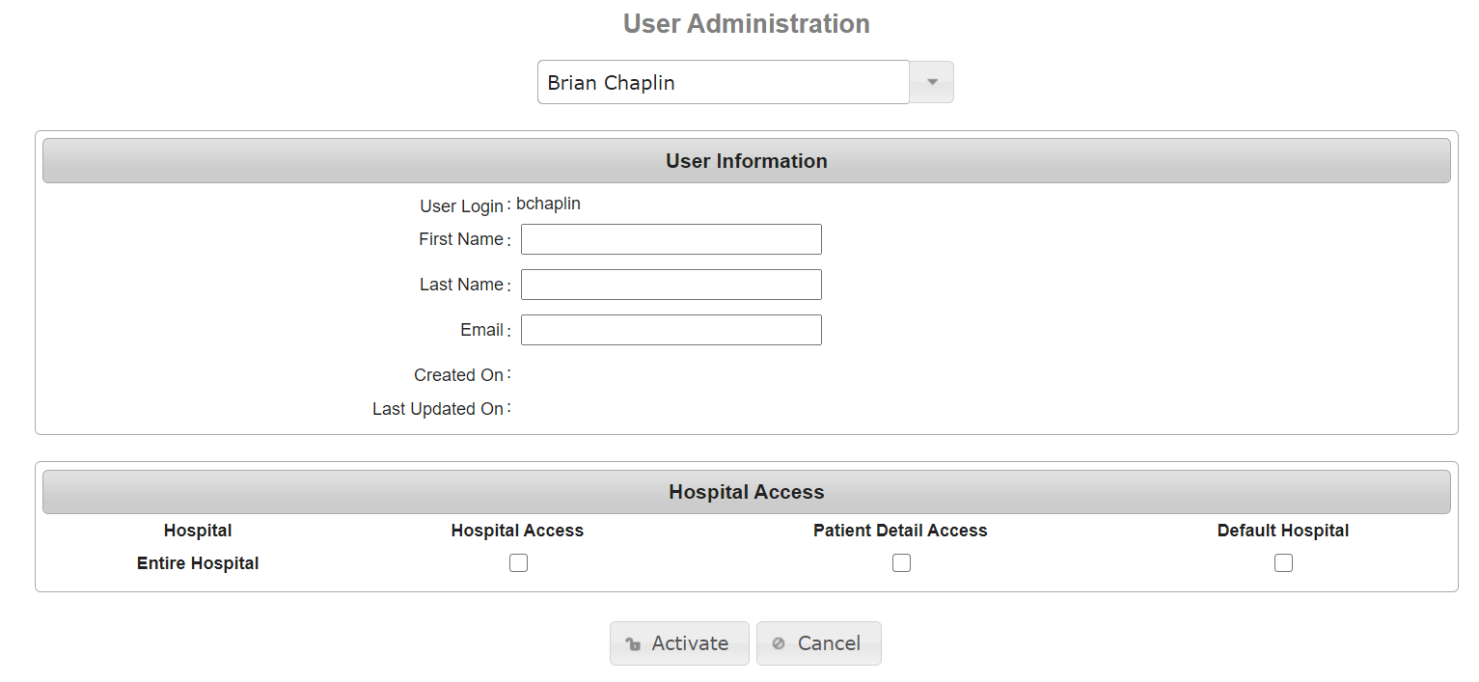The image size is (1479, 682).
Task: Focus the First Name input field
Action: coord(671,239)
